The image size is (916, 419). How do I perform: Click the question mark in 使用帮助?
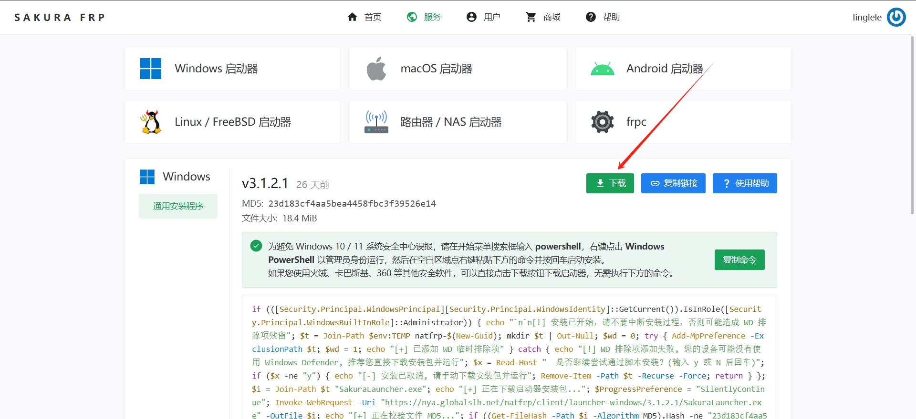(727, 183)
